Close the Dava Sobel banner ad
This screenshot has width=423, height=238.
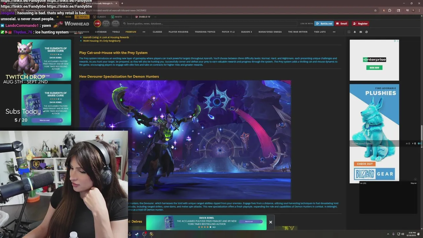(270, 222)
